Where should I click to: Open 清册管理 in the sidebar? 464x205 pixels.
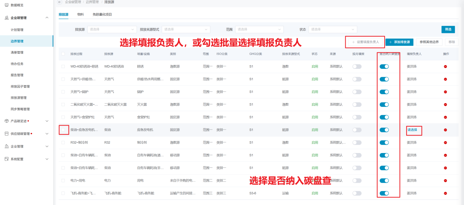[x=17, y=52]
